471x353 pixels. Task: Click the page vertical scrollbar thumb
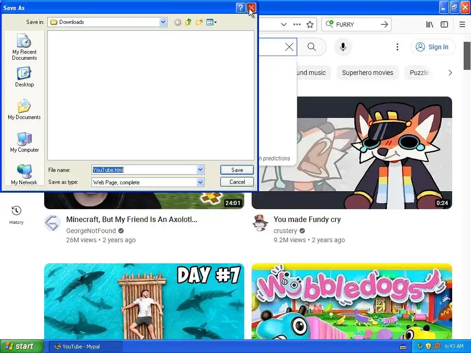point(467,56)
